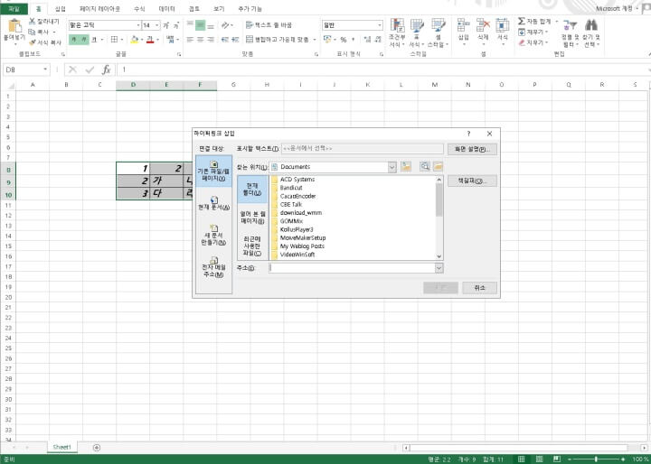Click the percent style button
This screenshot has height=464, width=651.
click(x=344, y=40)
